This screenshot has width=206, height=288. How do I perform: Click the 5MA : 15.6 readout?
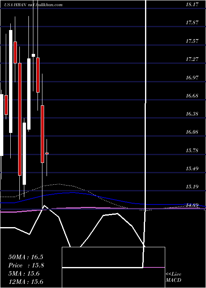pyautogui.click(x=24, y=274)
